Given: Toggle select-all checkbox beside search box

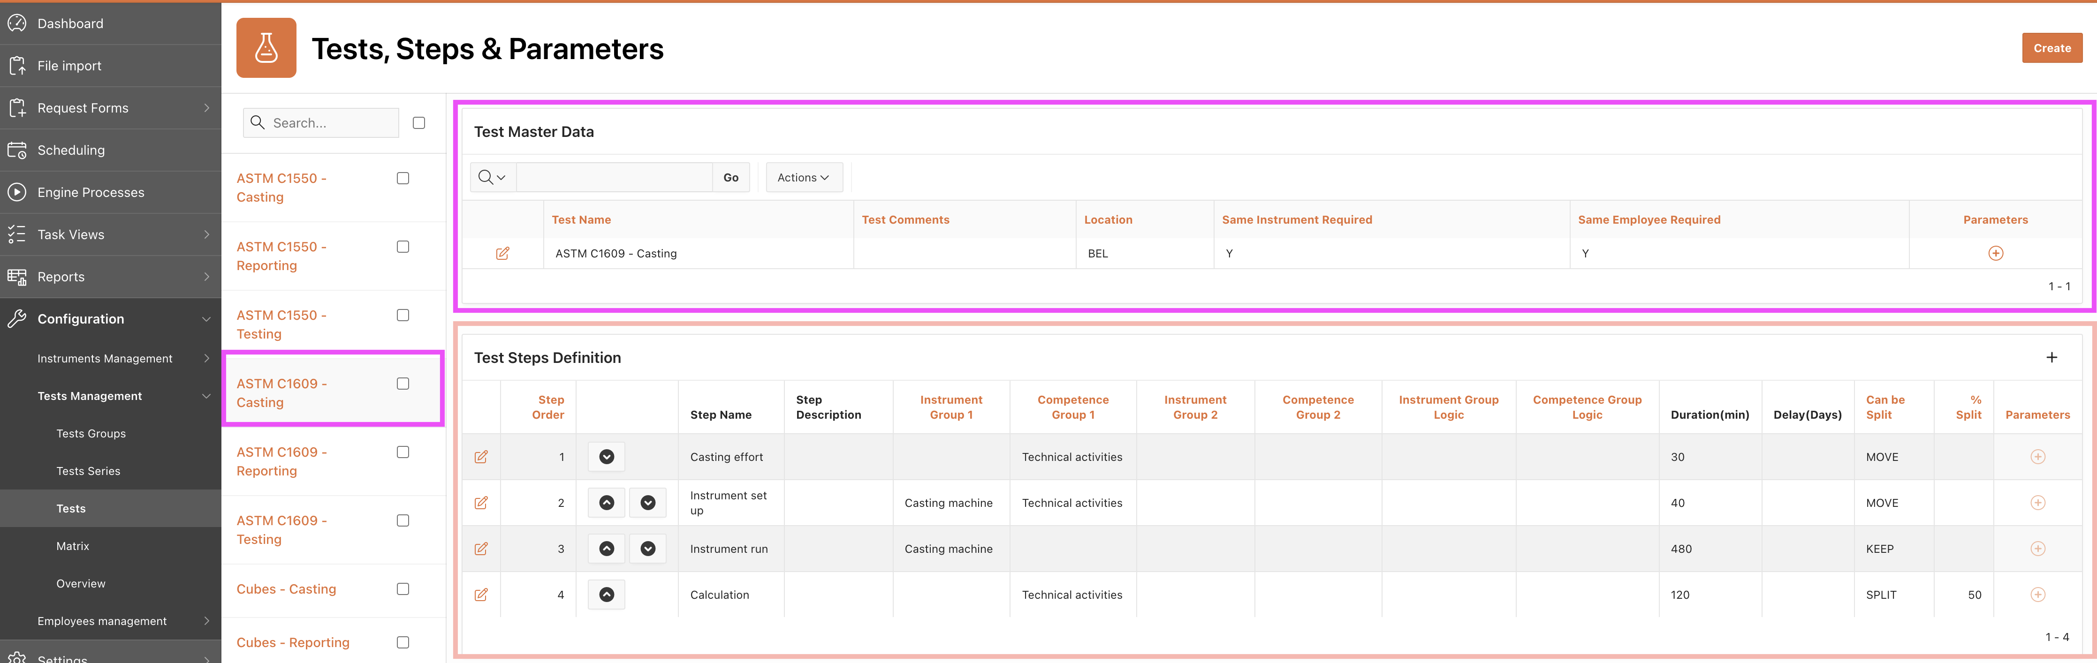Looking at the screenshot, I should (x=419, y=123).
